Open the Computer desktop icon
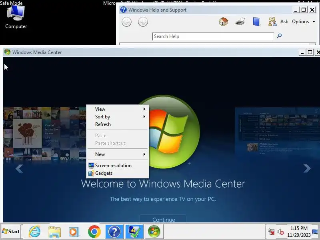320x240 pixels. pyautogui.click(x=16, y=17)
